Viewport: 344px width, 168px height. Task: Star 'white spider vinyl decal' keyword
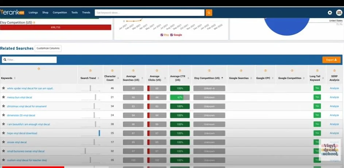[4, 88]
